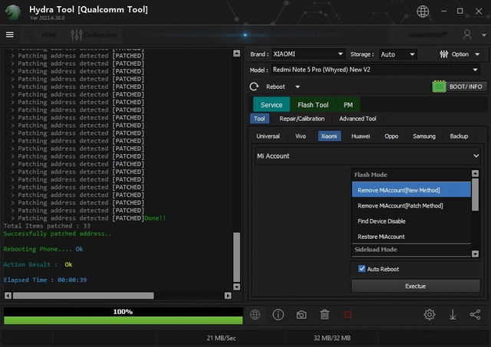Click the trash clear log icon

point(325,315)
